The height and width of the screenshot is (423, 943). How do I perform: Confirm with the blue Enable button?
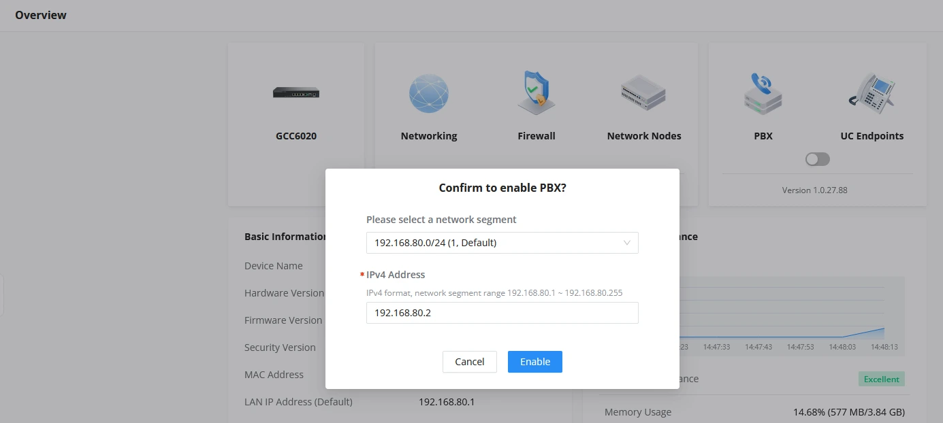pos(535,362)
